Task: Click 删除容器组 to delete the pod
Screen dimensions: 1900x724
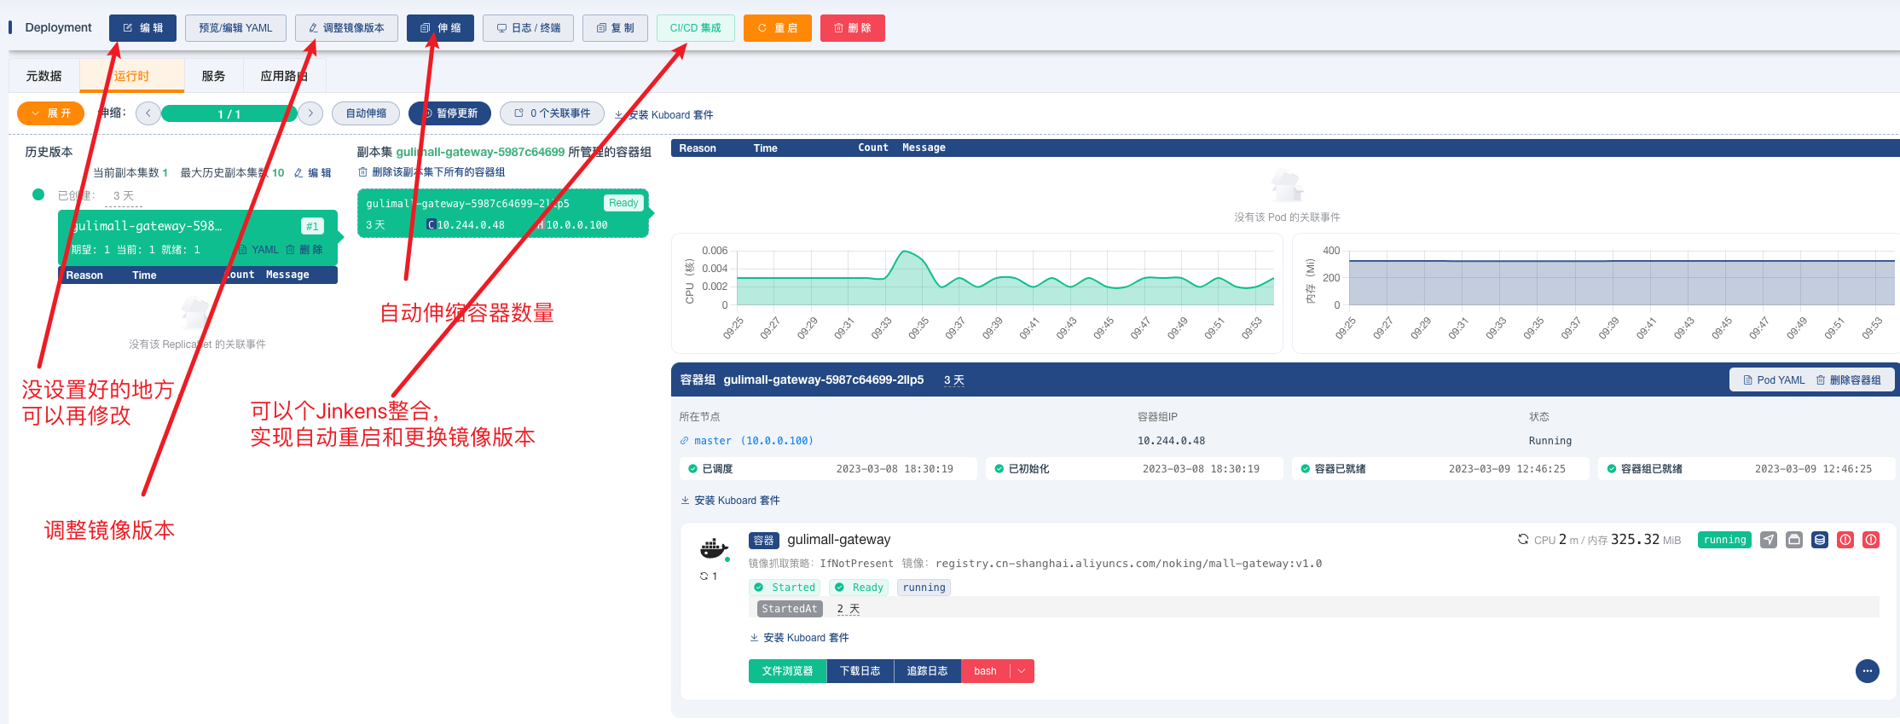Action: [1848, 380]
